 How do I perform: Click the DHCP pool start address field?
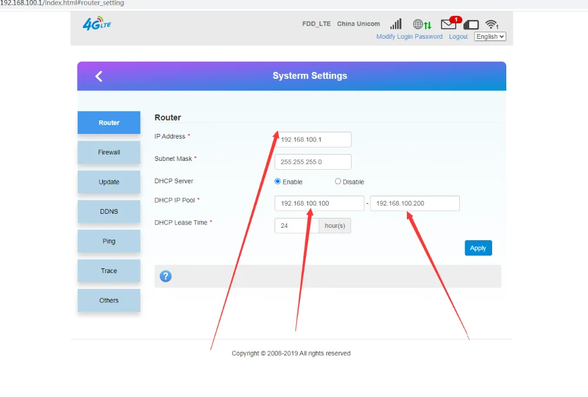point(319,203)
